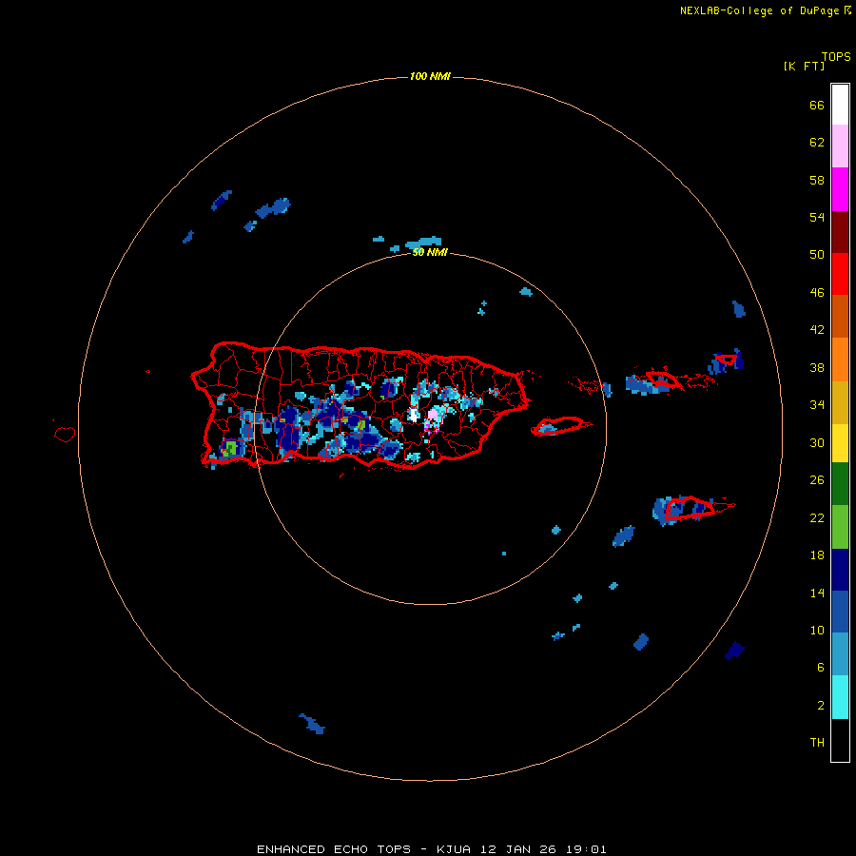This screenshot has width=856, height=856.
Task: Click the "34" scale value
Action: pyautogui.click(x=817, y=405)
